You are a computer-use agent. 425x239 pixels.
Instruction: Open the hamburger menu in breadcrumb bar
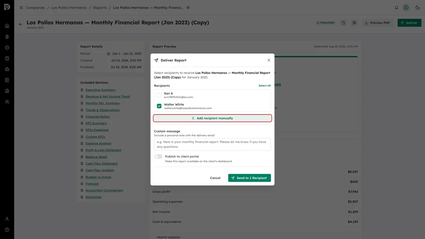21,7
